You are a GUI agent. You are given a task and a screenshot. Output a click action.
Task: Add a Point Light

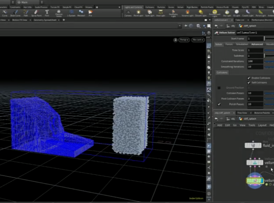(139, 13)
